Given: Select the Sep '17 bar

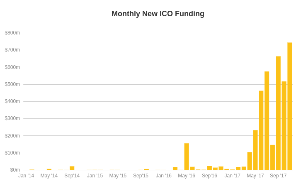Looking at the screenshot, I should pyautogui.click(x=278, y=113).
